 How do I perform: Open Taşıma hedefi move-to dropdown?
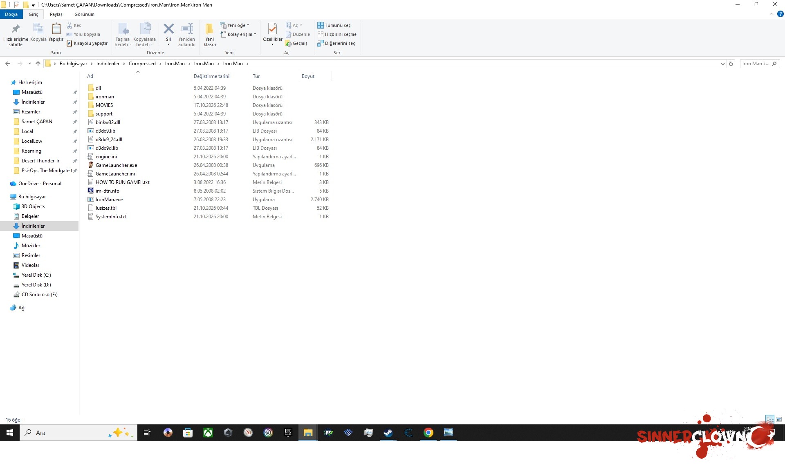pos(123,35)
